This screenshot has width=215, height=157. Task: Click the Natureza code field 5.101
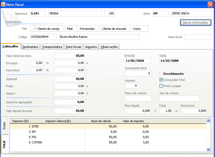(x=38, y=13)
